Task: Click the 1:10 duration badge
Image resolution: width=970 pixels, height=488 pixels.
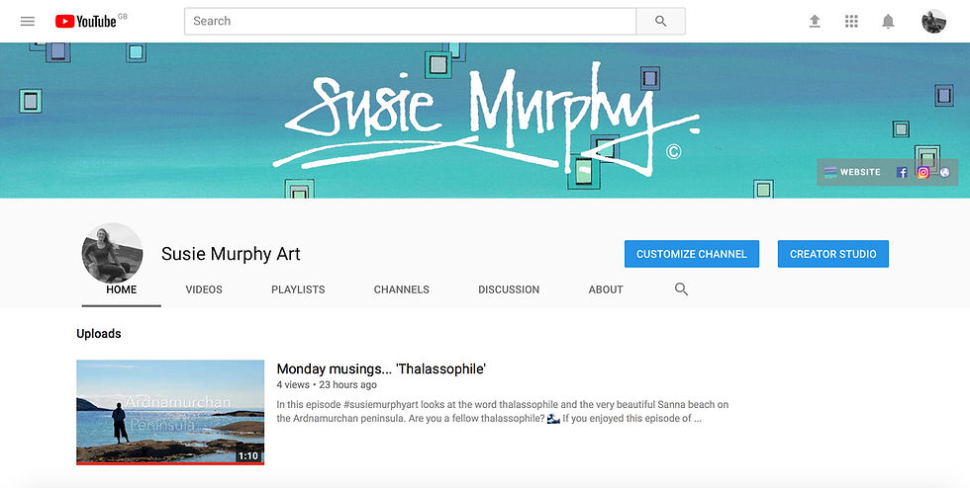Action: pyautogui.click(x=248, y=455)
